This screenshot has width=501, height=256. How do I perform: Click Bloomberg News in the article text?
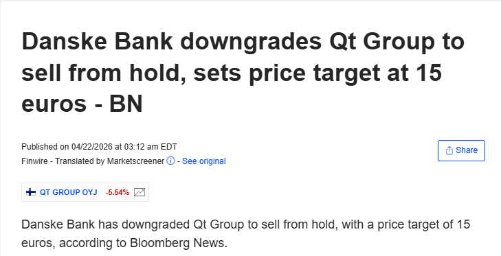[179, 243]
